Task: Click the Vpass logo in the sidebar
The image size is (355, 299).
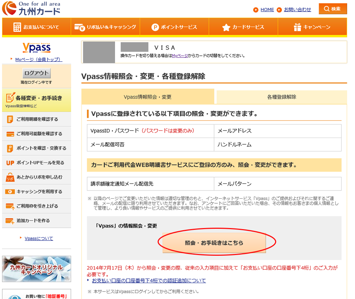Action: click(37, 48)
